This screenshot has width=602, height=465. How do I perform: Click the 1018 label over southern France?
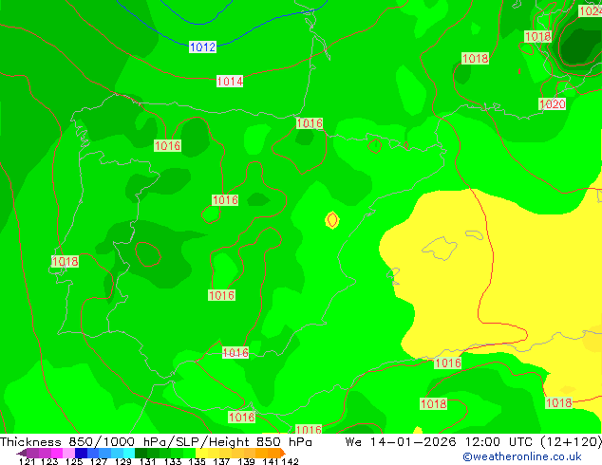coord(476,58)
